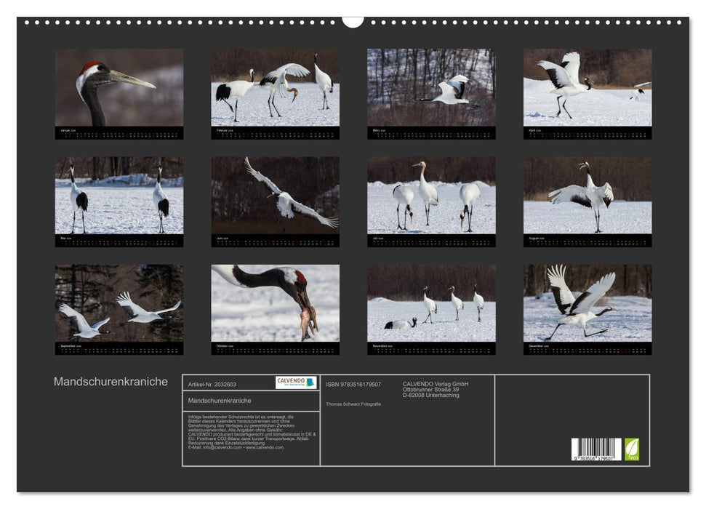This screenshot has width=706, height=509.
Task: Open the September photo of two flying cranes
Action: click(119, 302)
